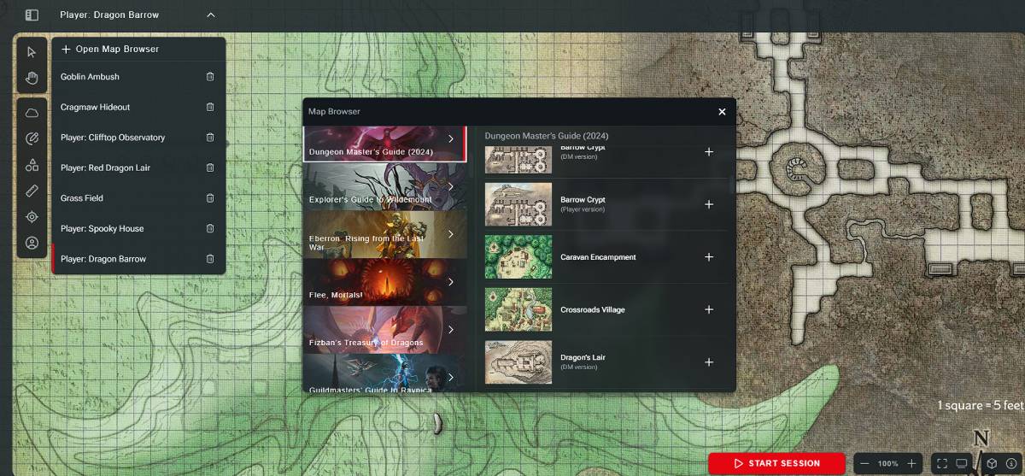Image resolution: width=1025 pixels, height=476 pixels.
Task: Select the hand pan tool
Action: click(x=32, y=79)
